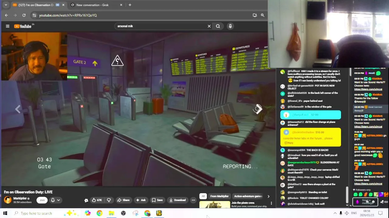Screen dimensions: 389x218
Task: Close the Observation Duty YouTube tab
Action: [63, 5]
